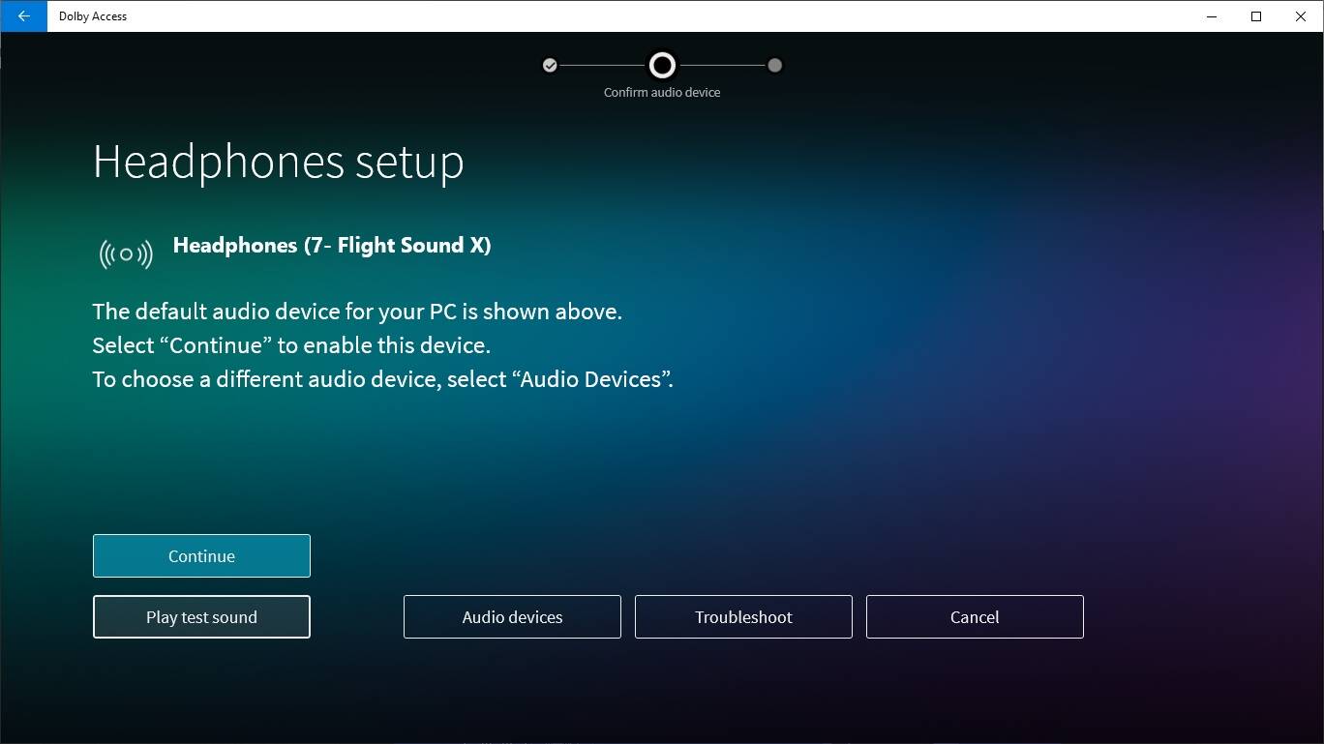Click the Select "Continue" instruction line
1324x744 pixels.
pos(291,345)
